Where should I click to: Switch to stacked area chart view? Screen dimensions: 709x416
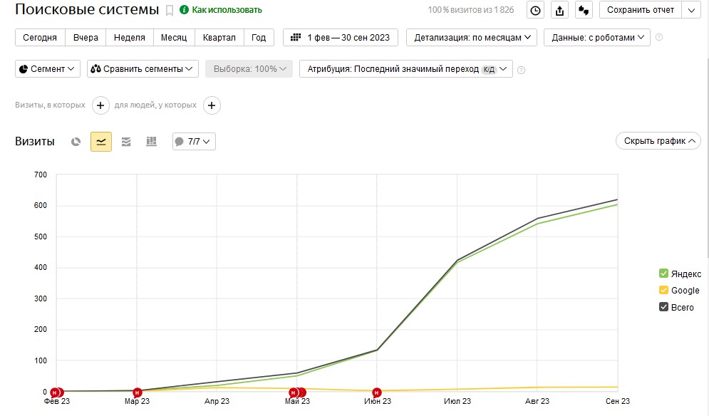126,142
